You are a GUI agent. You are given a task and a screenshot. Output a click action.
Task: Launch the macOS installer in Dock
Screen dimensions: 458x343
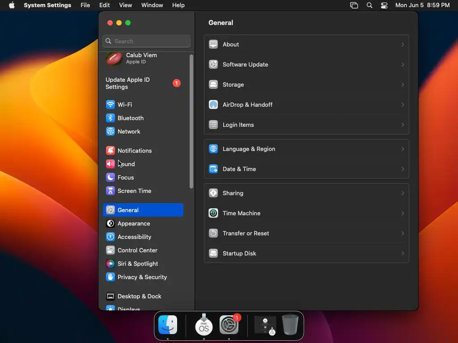[204, 325]
